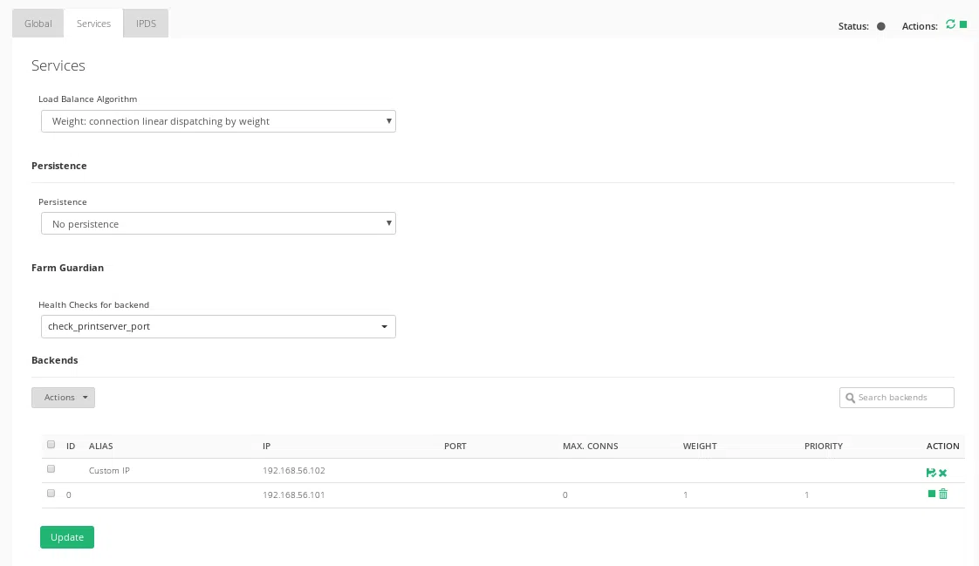Expand the Actions dropdown arrow above the table
Image resolution: width=979 pixels, height=566 pixels.
(x=85, y=398)
